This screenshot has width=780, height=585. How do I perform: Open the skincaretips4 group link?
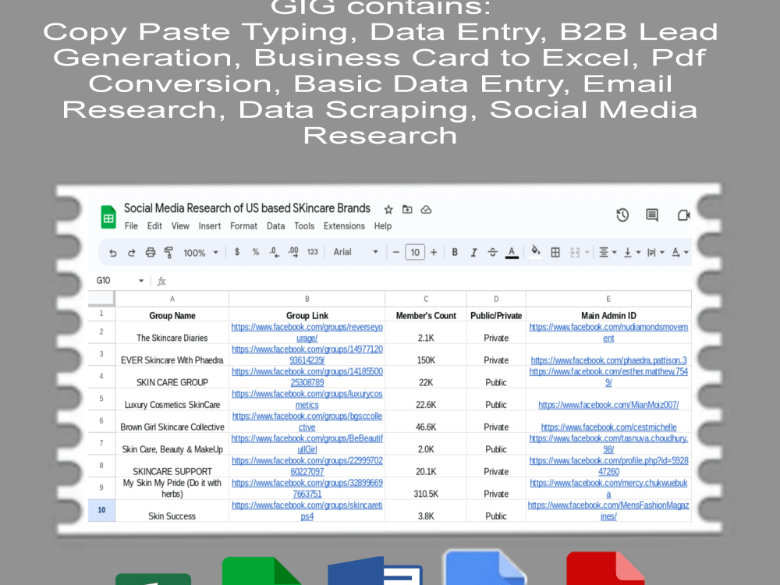coord(307,510)
